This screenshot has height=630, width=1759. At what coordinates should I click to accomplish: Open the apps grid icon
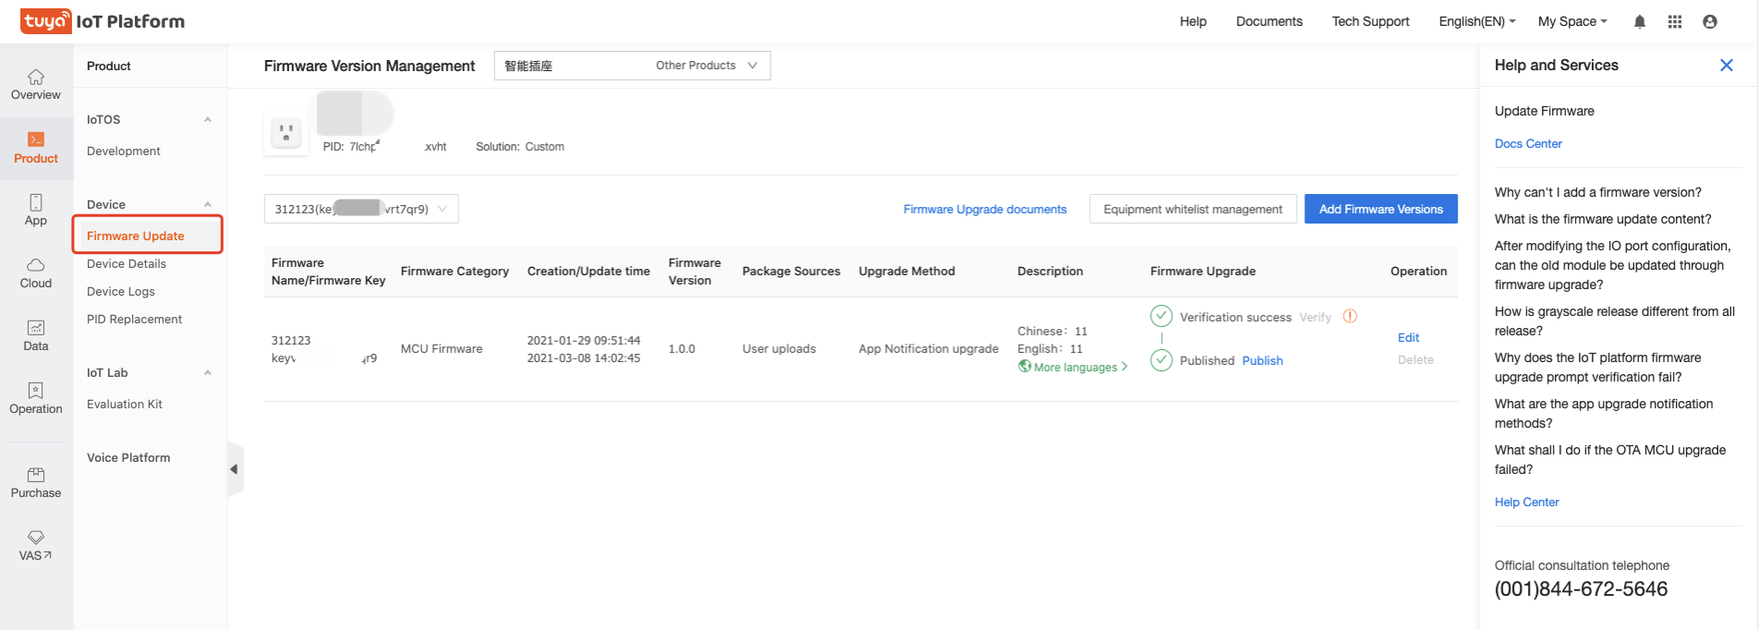coord(1675,21)
